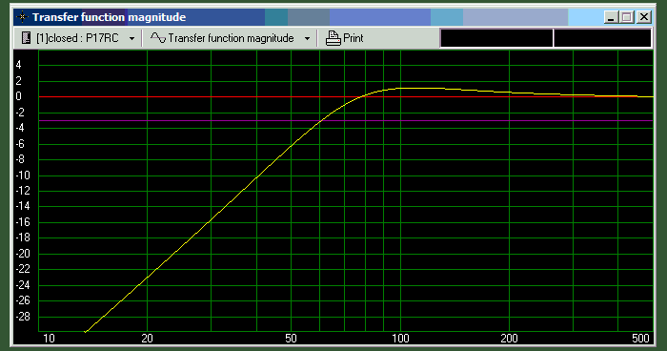Close the Transfer function magnitude window
The width and height of the screenshot is (667, 351).
coord(644,17)
